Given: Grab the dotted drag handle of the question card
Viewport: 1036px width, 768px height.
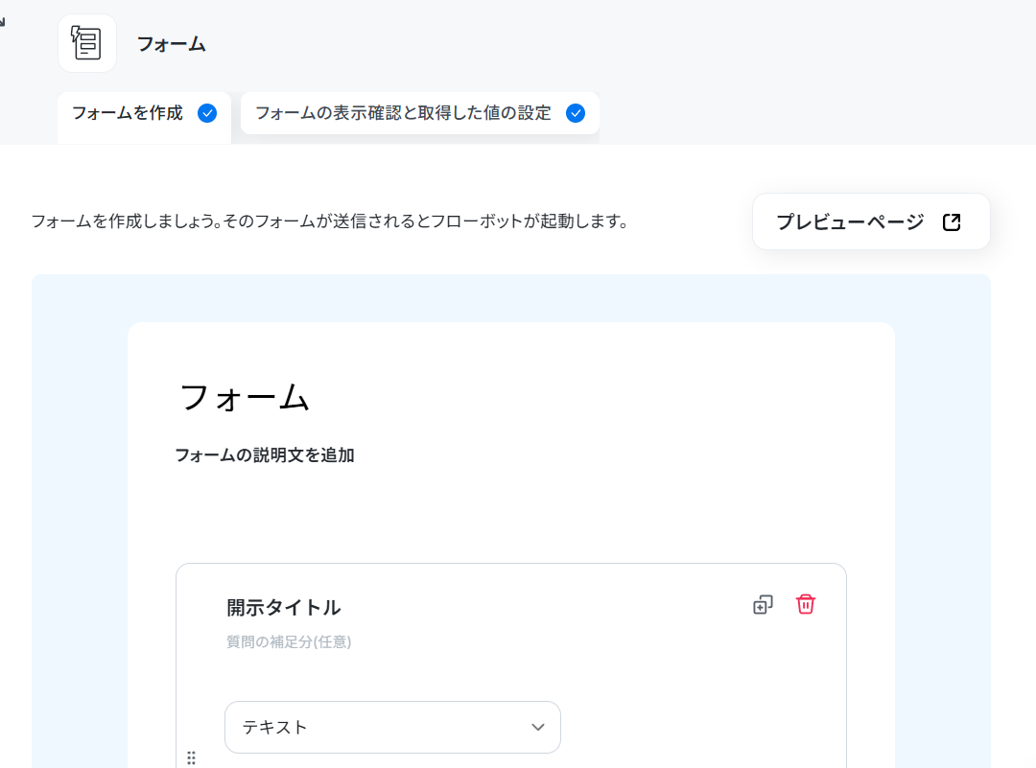Looking at the screenshot, I should [x=192, y=757].
